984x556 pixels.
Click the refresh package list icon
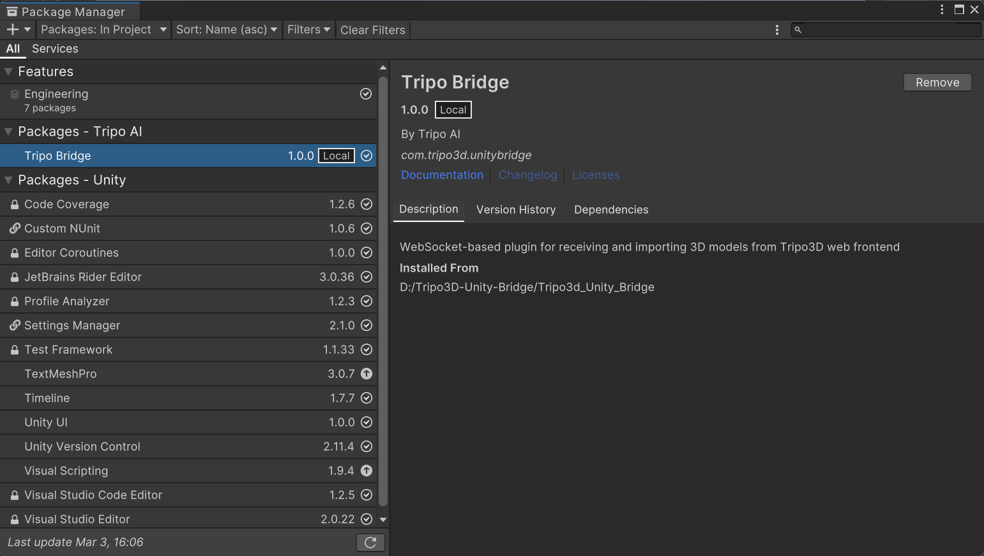click(x=370, y=543)
